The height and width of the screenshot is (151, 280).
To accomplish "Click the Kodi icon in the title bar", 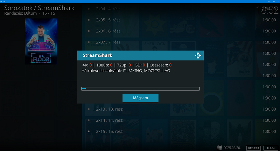I will 1,1.
